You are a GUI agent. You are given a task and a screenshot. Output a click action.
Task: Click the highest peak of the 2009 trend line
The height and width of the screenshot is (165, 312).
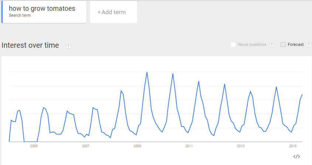[147, 72]
